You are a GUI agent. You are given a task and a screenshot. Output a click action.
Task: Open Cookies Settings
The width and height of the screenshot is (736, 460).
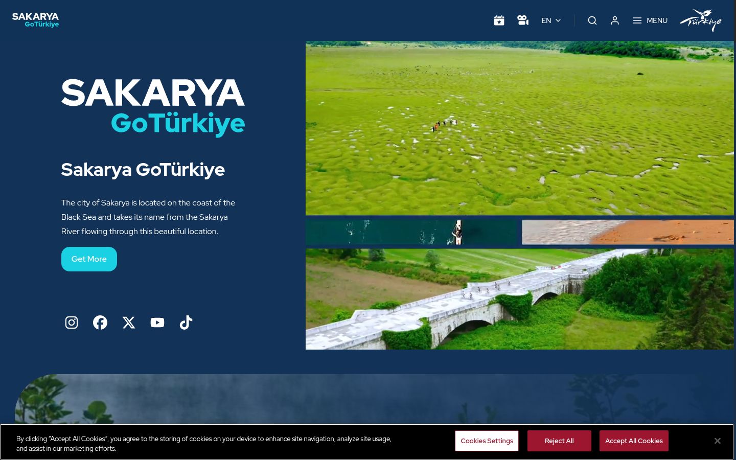click(487, 441)
